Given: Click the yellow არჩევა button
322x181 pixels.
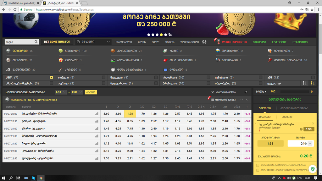Looking at the screenshot, I should [91, 92].
